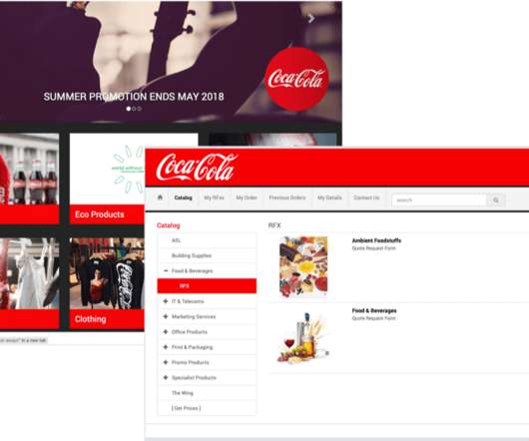Expand the IT & Telecoms category

pyautogui.click(x=166, y=301)
